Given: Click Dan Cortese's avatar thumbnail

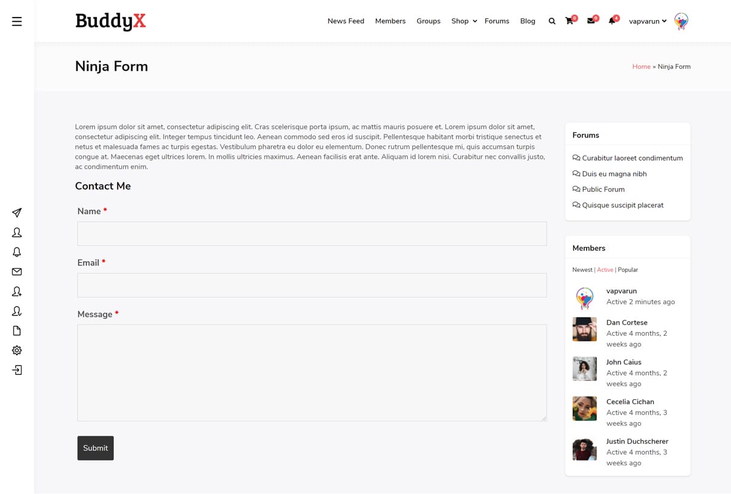Looking at the screenshot, I should click(x=584, y=329).
